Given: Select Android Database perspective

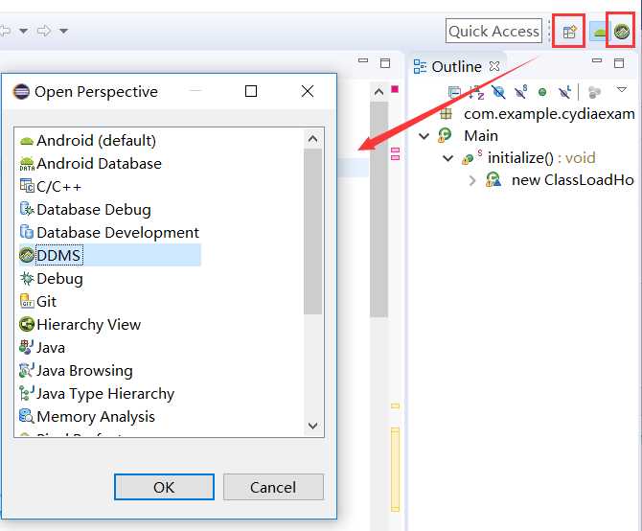Looking at the screenshot, I should (99, 163).
